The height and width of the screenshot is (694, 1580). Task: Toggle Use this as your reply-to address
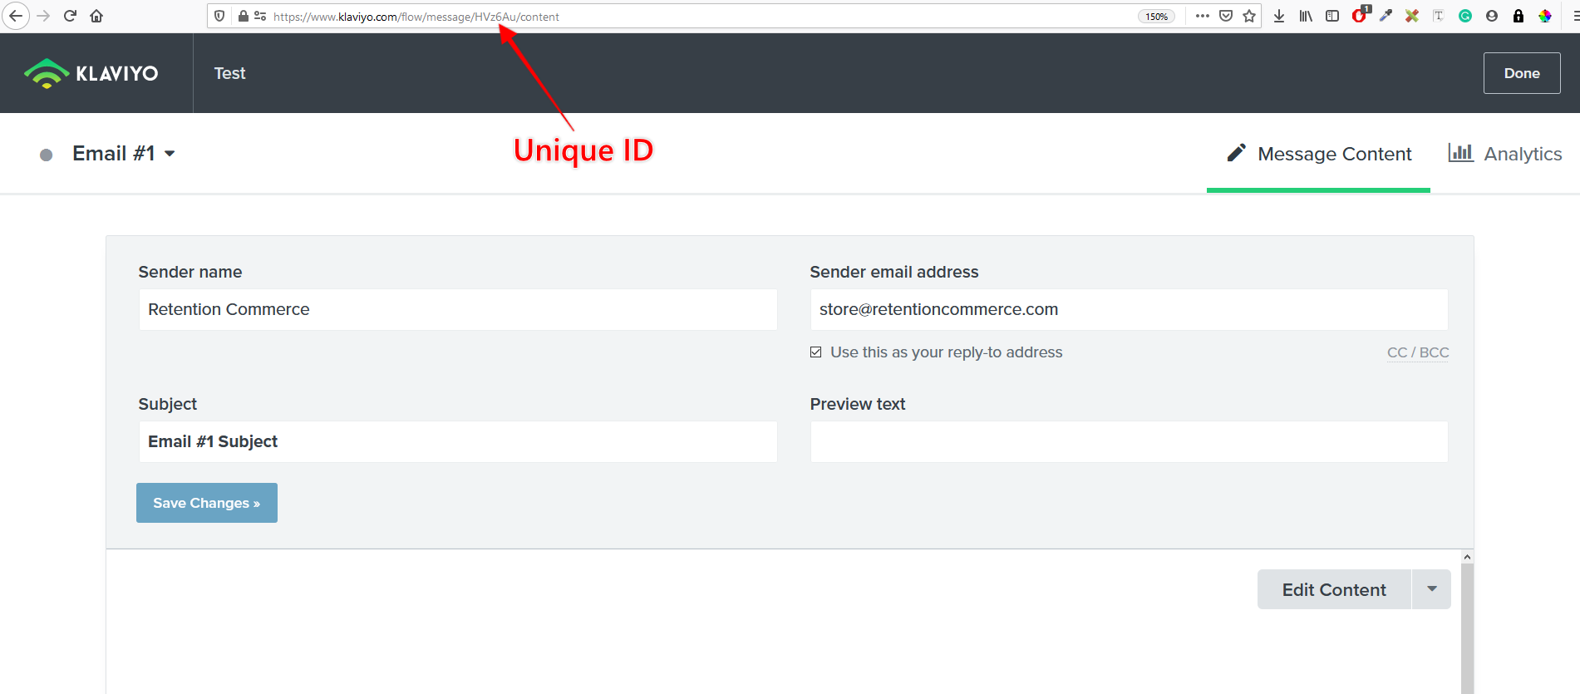(816, 352)
